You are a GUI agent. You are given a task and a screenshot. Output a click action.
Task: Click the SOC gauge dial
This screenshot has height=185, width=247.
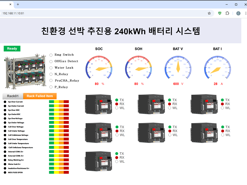[x=99, y=68]
